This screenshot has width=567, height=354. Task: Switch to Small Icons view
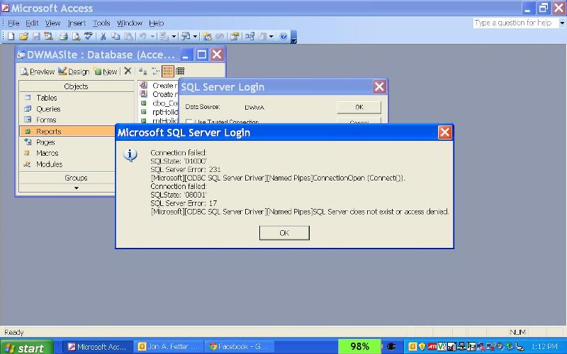pyautogui.click(x=155, y=72)
